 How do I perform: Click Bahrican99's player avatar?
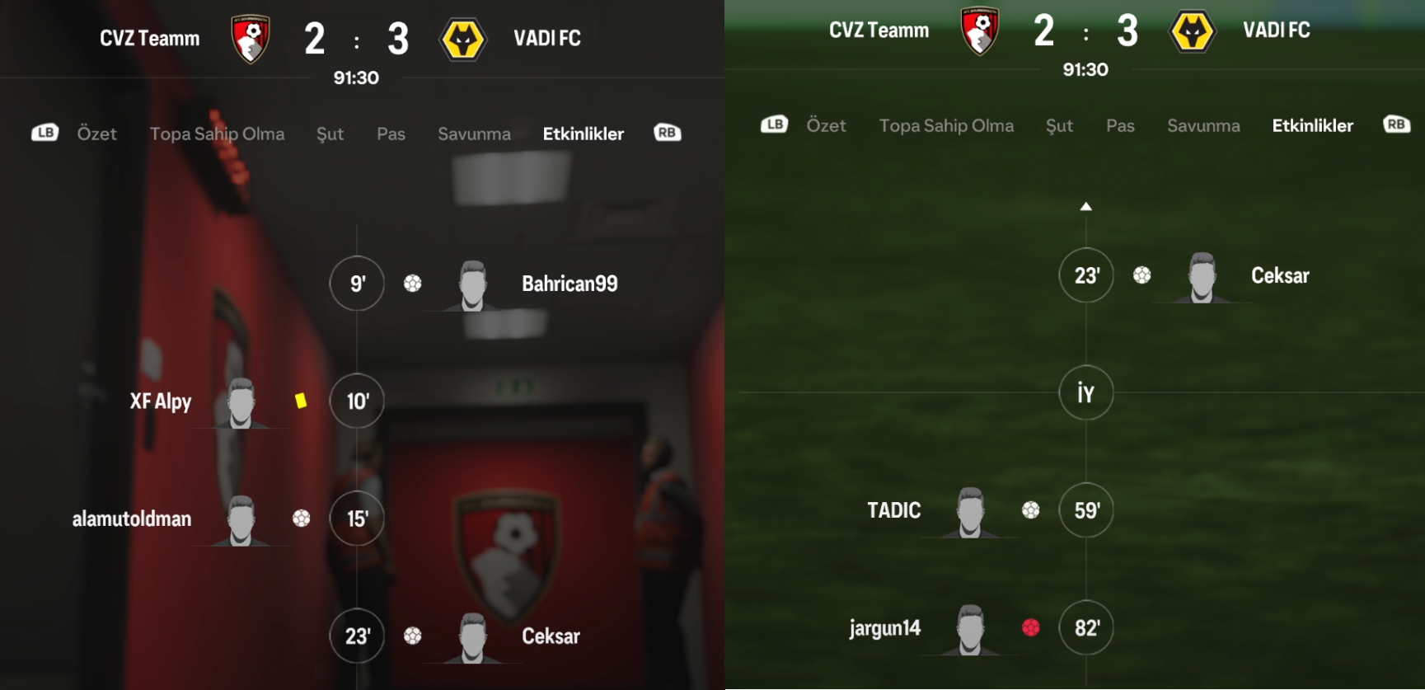tap(472, 285)
